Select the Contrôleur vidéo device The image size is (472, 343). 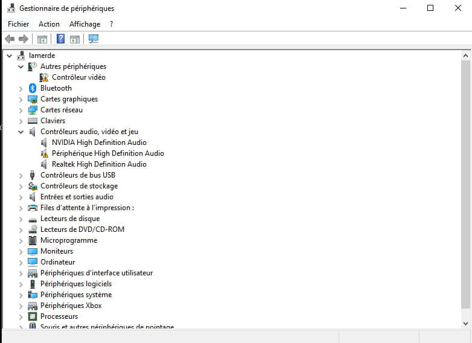pos(78,77)
